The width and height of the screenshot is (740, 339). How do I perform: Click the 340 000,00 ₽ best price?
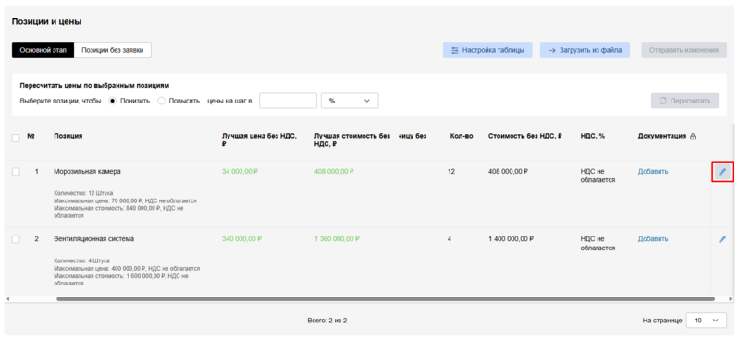click(241, 239)
